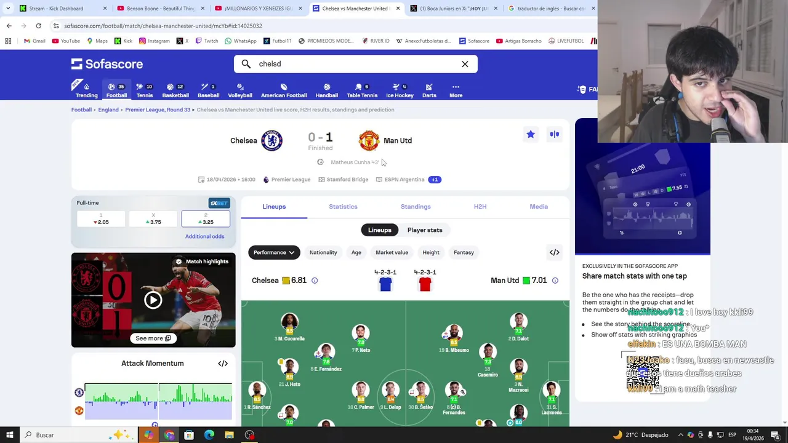
Task: Expand the More sports menu
Action: click(x=456, y=90)
